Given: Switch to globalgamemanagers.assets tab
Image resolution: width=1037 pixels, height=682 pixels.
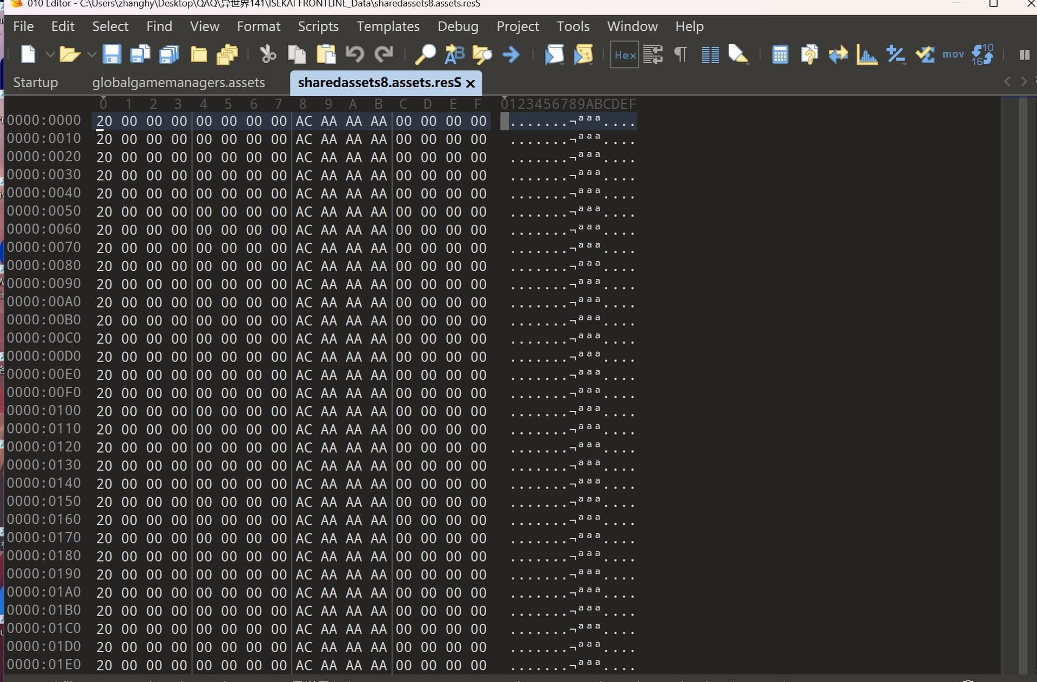Looking at the screenshot, I should 178,83.
